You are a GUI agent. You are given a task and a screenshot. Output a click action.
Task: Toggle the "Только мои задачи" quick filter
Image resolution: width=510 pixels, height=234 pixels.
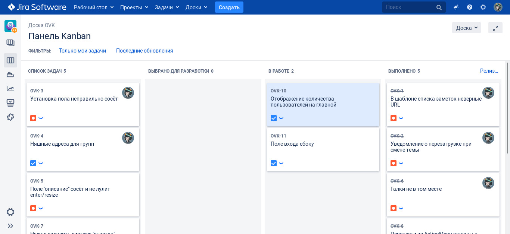click(x=83, y=51)
